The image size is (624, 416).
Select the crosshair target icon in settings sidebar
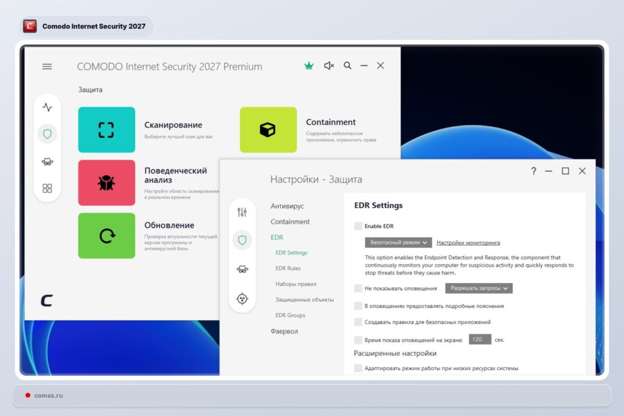(x=242, y=298)
